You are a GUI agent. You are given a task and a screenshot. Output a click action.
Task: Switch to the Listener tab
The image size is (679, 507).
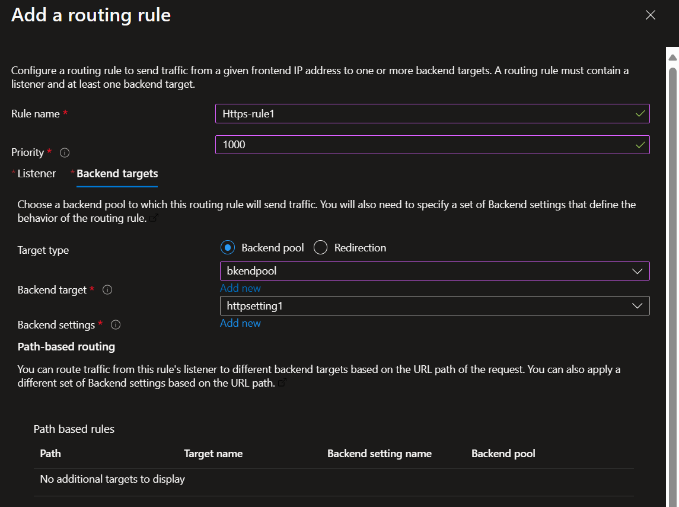(x=36, y=173)
